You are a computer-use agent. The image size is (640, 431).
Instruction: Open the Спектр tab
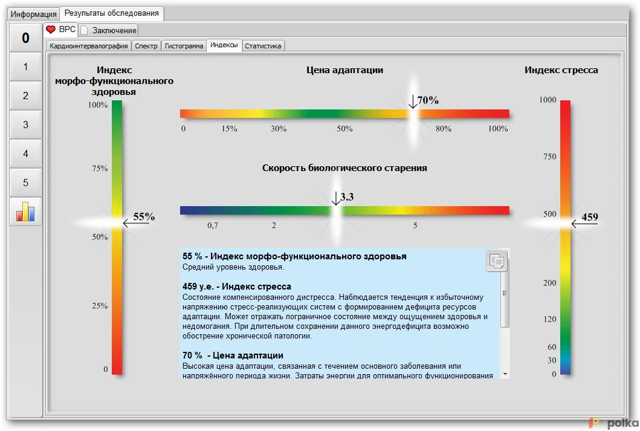point(146,46)
